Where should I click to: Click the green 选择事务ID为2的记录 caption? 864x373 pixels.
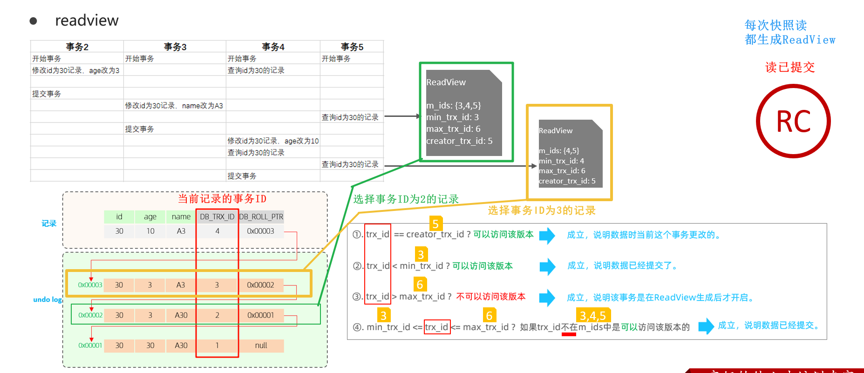pyautogui.click(x=406, y=199)
